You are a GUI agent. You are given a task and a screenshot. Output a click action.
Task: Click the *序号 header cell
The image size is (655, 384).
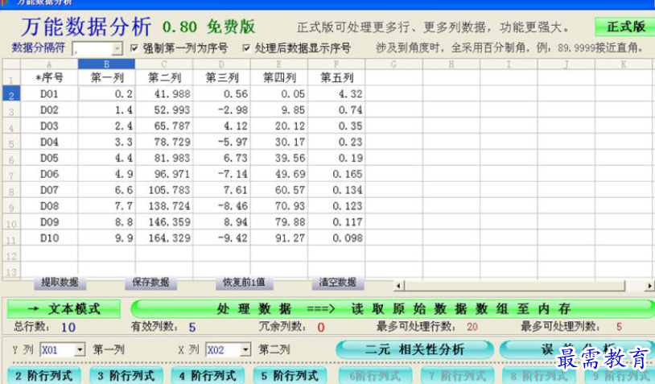pos(49,78)
